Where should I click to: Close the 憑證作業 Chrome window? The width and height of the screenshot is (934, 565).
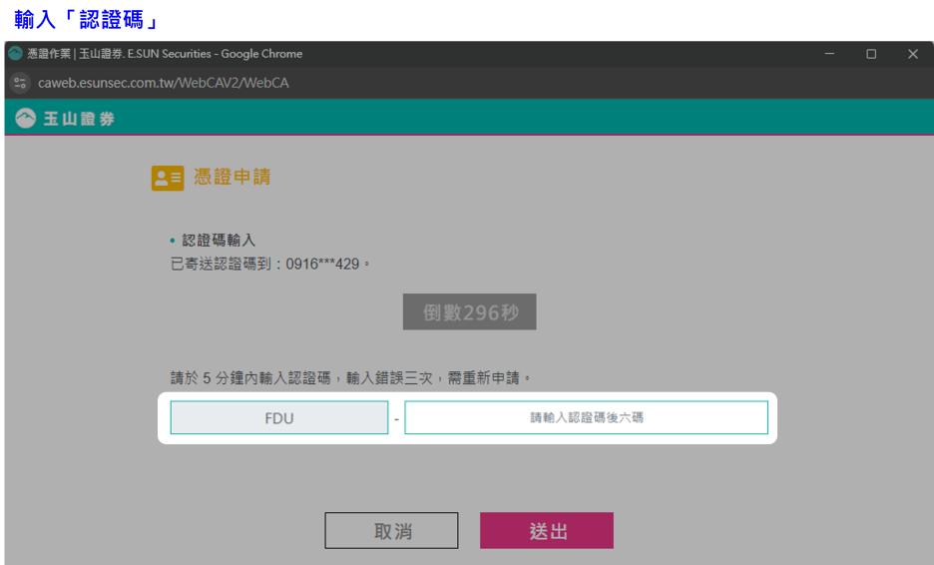pyautogui.click(x=912, y=54)
